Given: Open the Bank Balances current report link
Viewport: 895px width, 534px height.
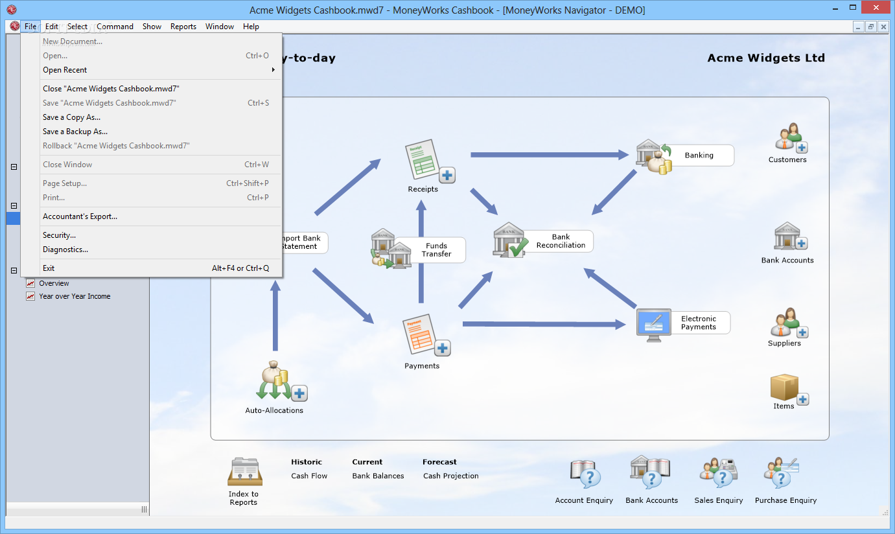Looking at the screenshot, I should click(378, 476).
